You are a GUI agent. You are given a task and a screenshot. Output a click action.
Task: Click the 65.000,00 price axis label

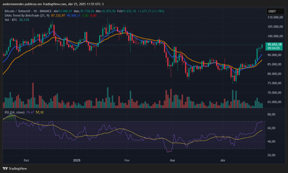[274, 102]
